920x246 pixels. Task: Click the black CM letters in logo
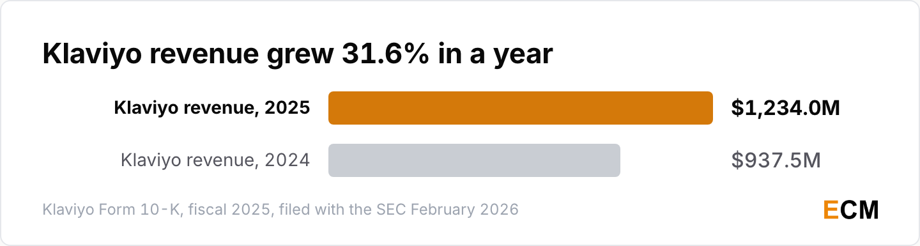[859, 210]
